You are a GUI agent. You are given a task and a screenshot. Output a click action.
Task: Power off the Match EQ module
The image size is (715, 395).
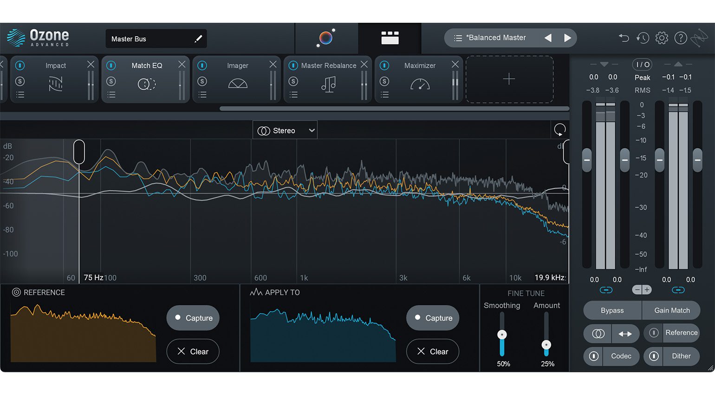click(111, 66)
